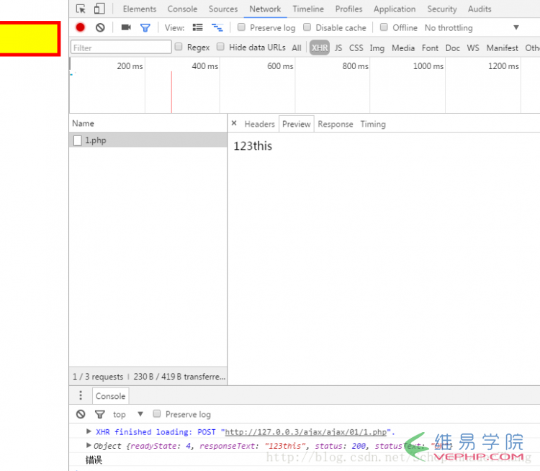
Task: Click the file icon beside 1.php
Action: pyautogui.click(x=78, y=140)
